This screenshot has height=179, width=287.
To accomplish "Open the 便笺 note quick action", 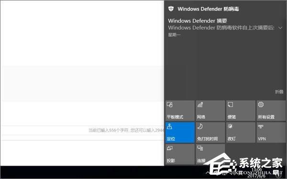I will [x=241, y=111].
